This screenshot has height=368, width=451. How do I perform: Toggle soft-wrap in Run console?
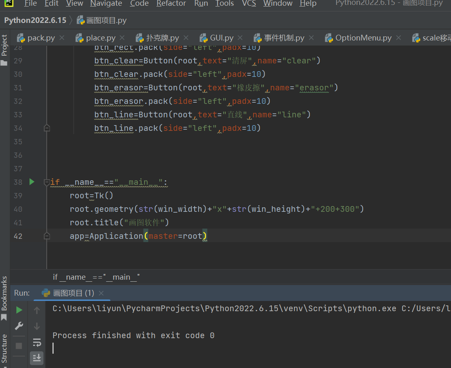coord(37,342)
